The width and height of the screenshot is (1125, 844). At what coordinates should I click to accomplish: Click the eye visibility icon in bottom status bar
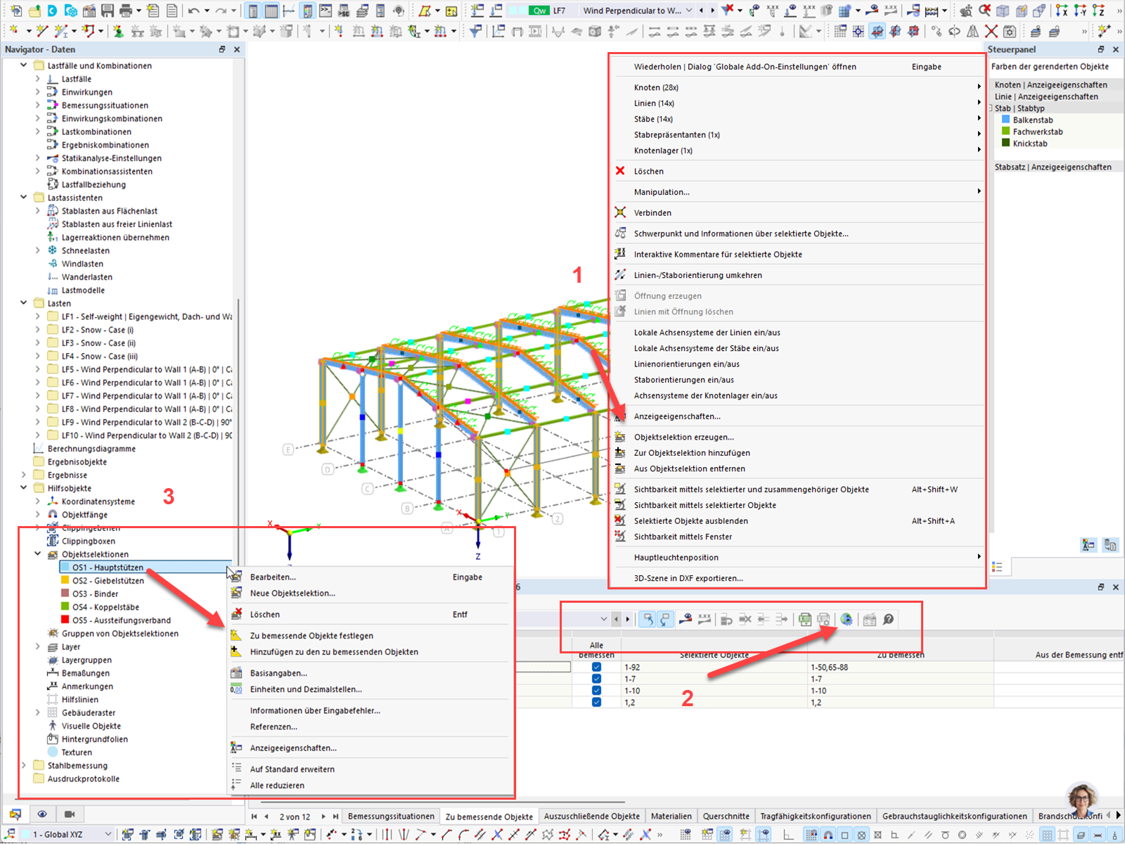click(42, 814)
